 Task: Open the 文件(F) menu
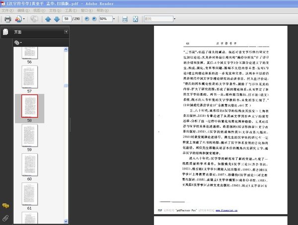pos(7,10)
